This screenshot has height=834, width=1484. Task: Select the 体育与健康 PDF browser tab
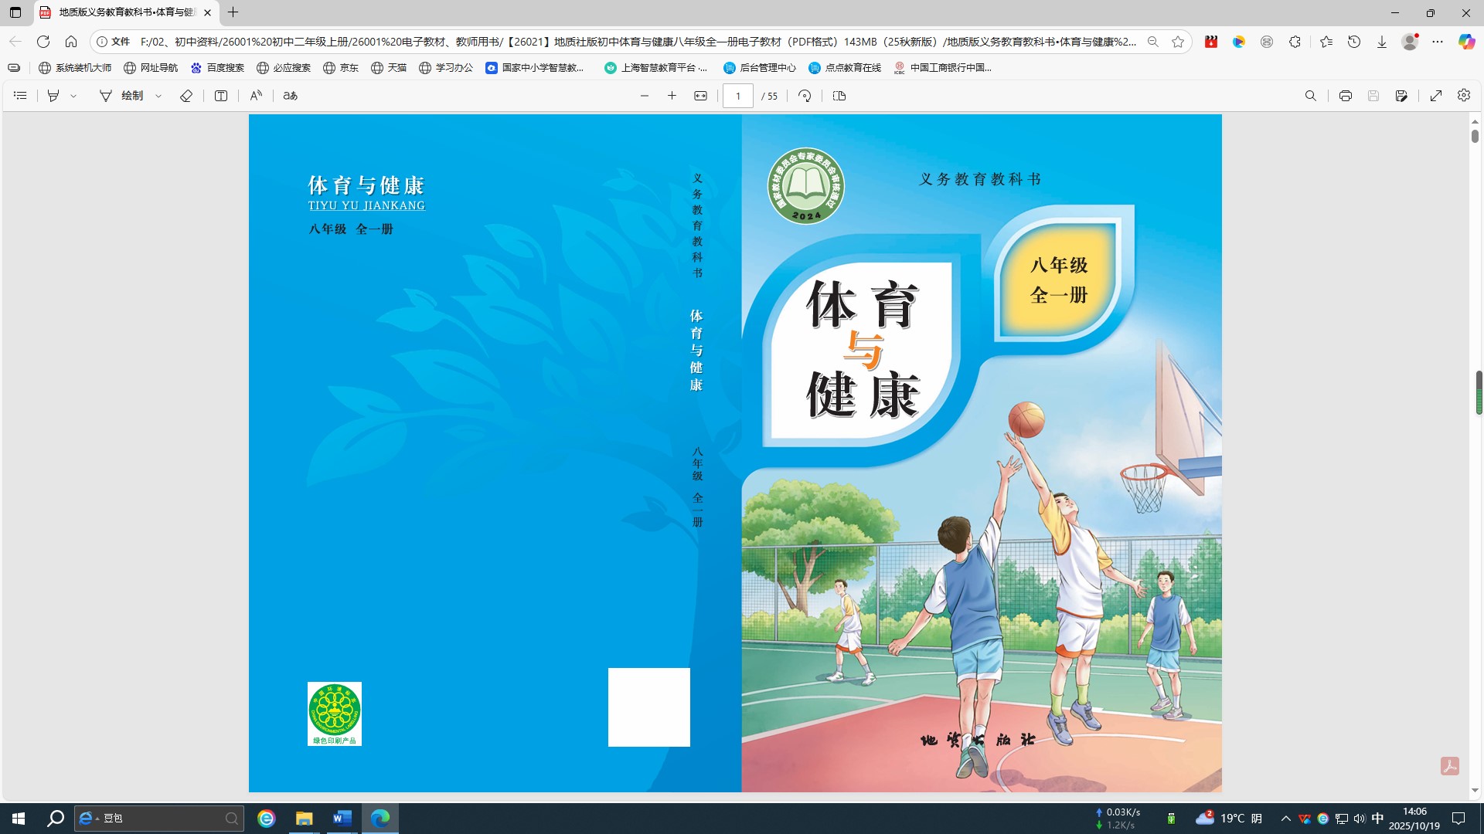pos(124,12)
